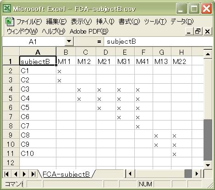The image size is (215, 190).
Task: Click the horizontal scrollbar right arrow
Action: tap(197, 174)
